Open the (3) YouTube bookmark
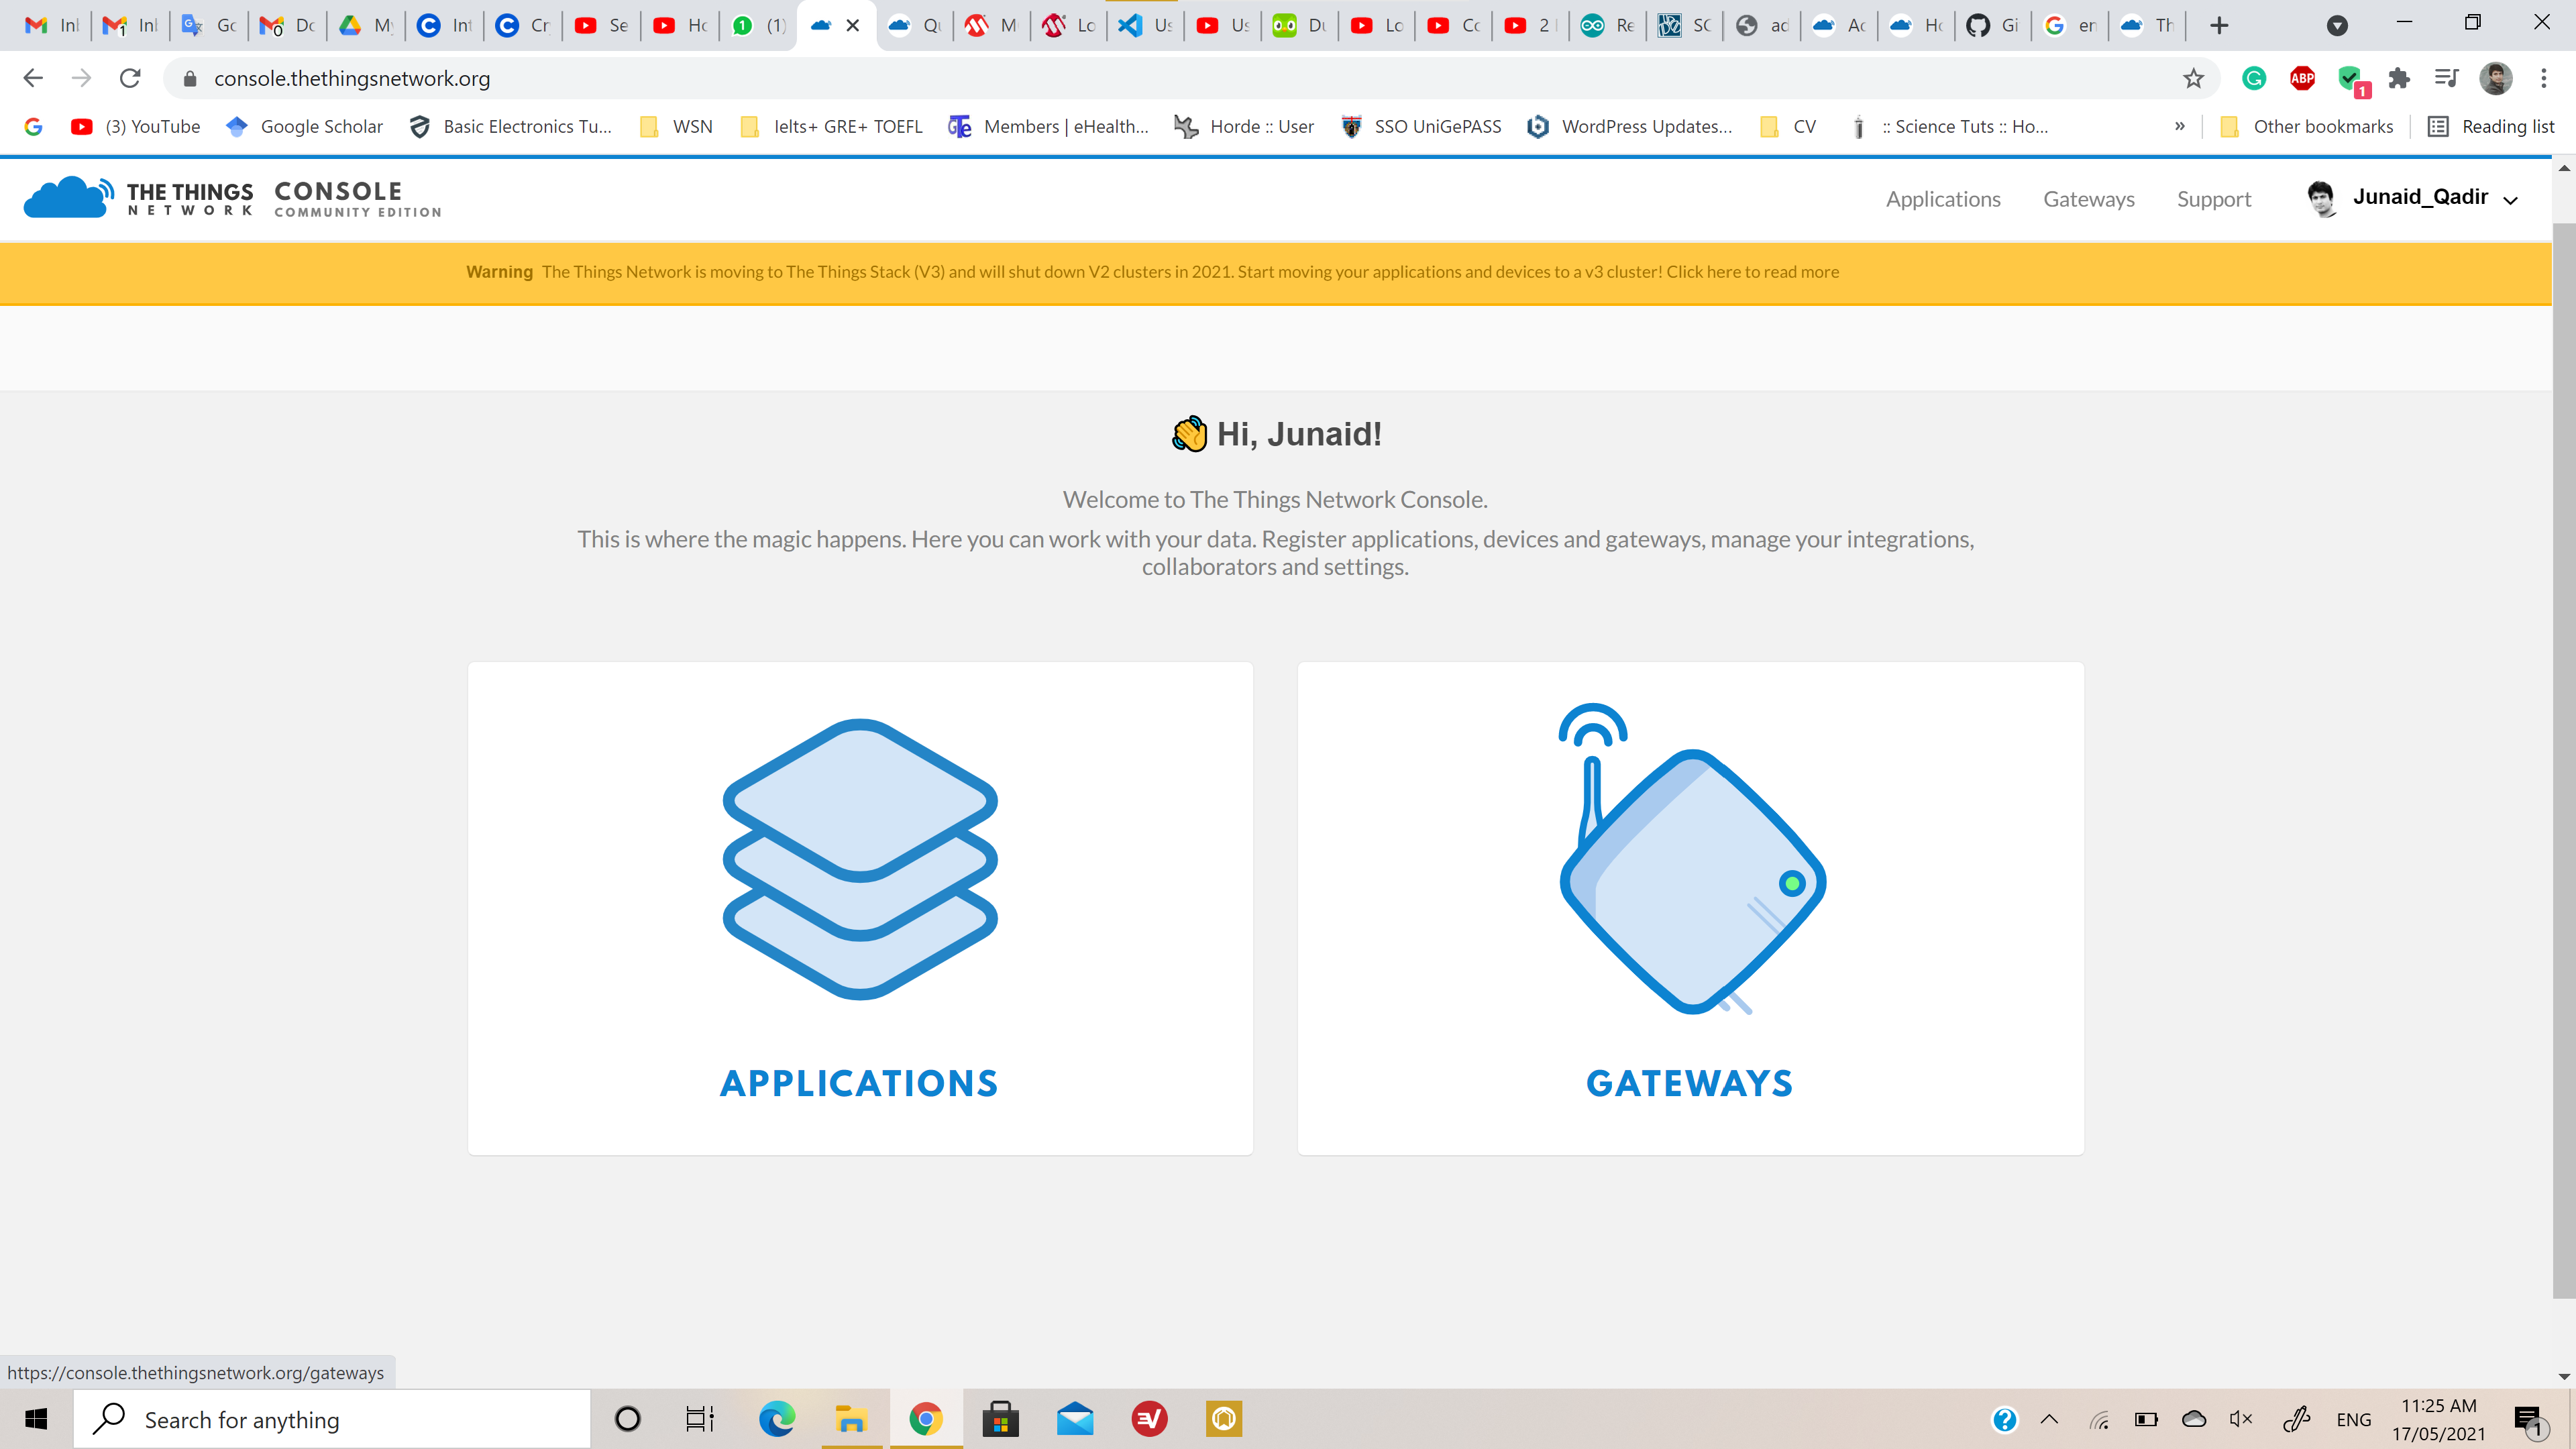This screenshot has height=1449, width=2576. 136,126
